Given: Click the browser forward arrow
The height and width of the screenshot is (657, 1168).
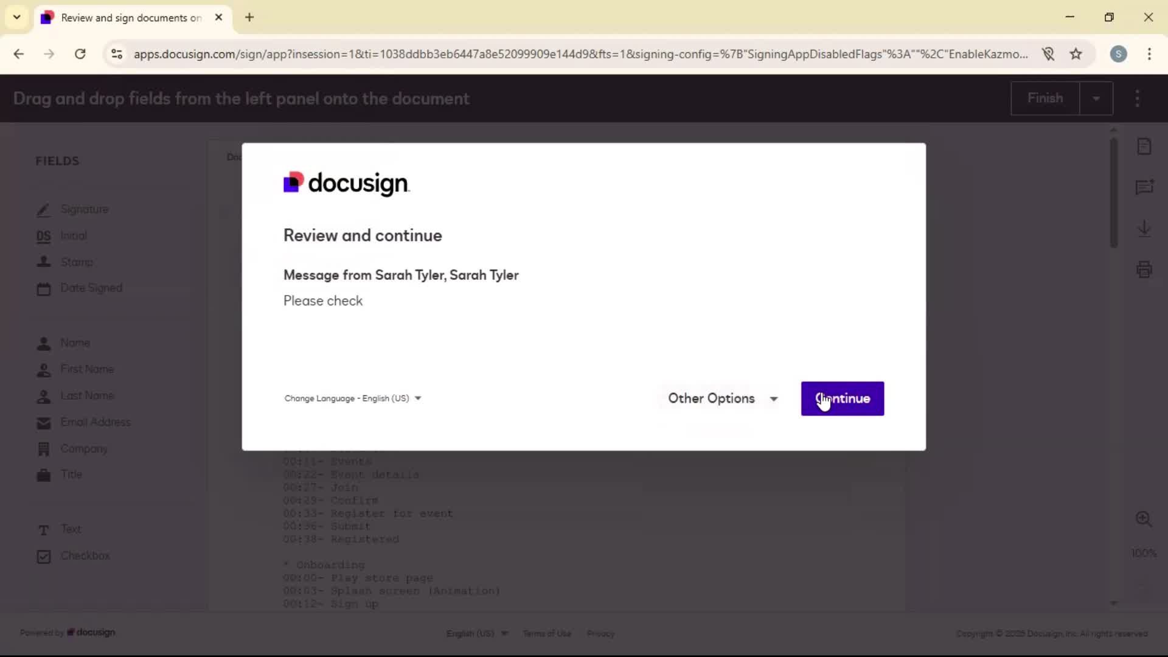Looking at the screenshot, I should point(49,54).
